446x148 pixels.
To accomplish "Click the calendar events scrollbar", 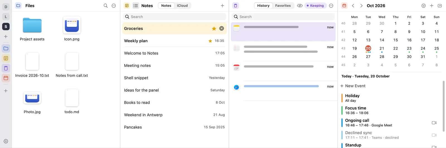I will (x=443, y=106).
